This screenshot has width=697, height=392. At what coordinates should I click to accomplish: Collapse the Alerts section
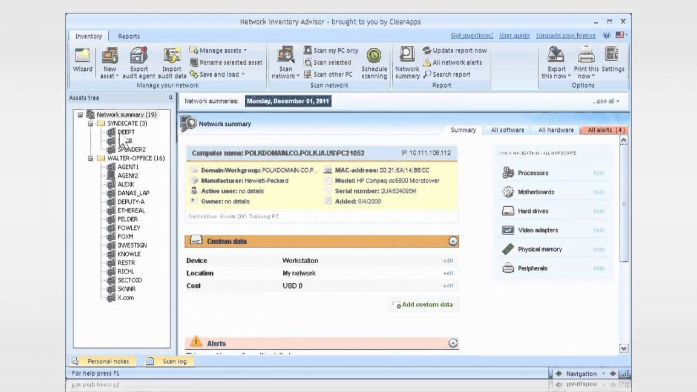click(453, 343)
